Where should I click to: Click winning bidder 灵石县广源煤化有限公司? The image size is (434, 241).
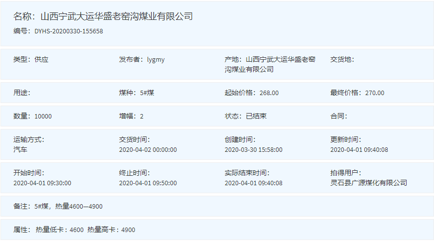[x=369, y=183]
